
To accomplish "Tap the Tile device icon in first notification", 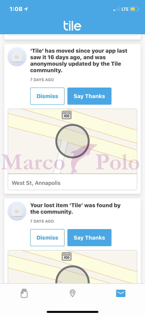I will (x=17, y=57).
